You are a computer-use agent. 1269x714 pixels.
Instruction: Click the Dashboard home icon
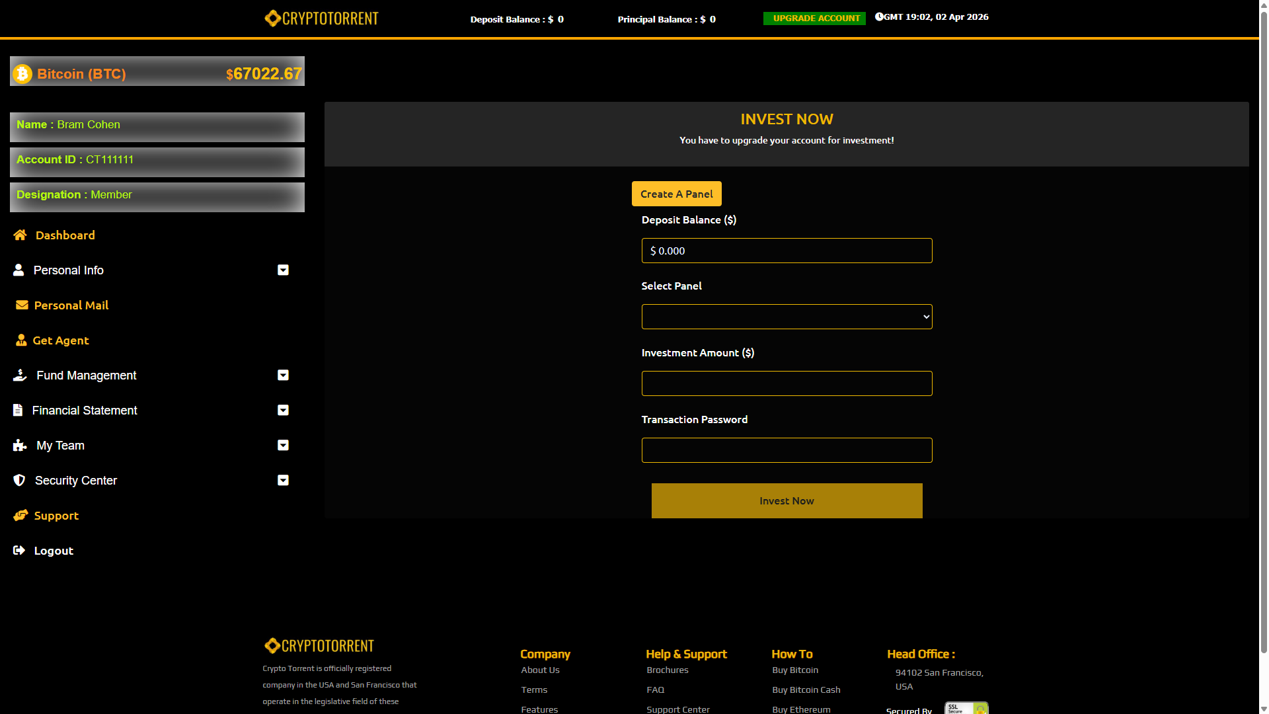pos(20,235)
